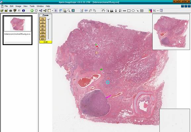The height and width of the screenshot is (132, 191).
Task: Click the Fit zoom button
Action: tap(43, 19)
